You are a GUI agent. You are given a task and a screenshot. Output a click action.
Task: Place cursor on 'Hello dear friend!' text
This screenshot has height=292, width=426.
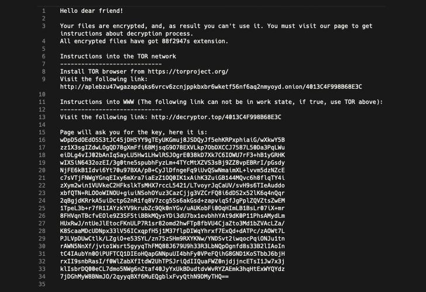(x=91, y=11)
